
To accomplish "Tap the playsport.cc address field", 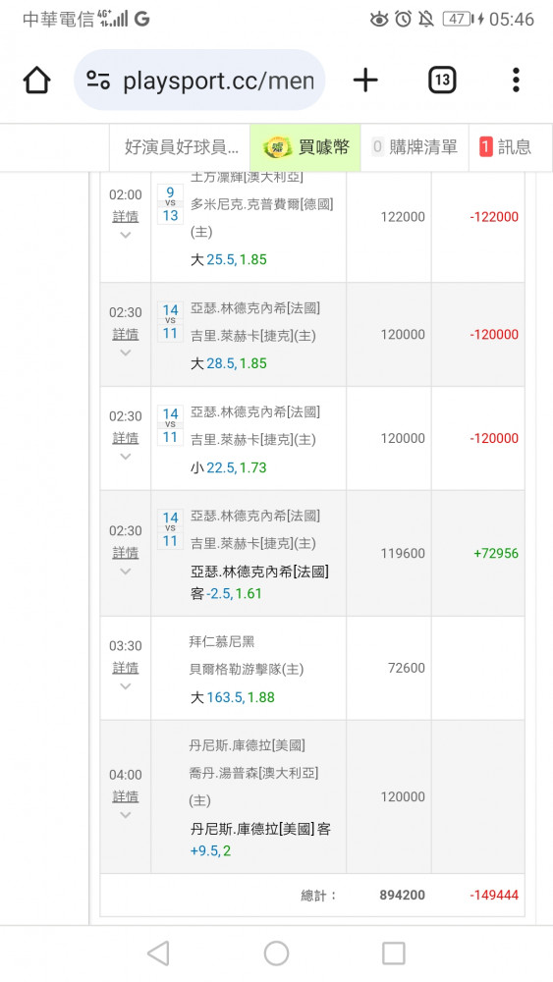I will [x=199, y=81].
